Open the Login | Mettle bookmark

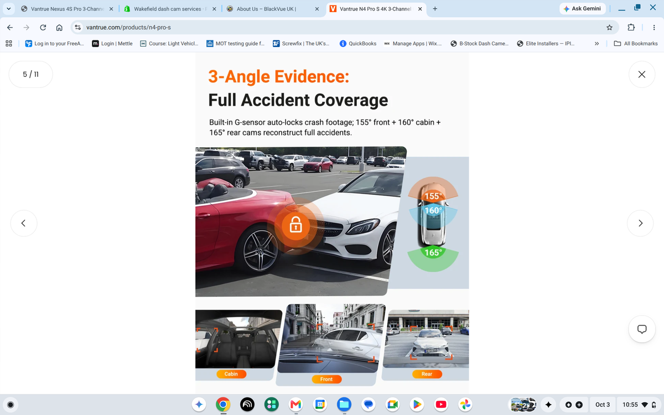click(x=112, y=43)
